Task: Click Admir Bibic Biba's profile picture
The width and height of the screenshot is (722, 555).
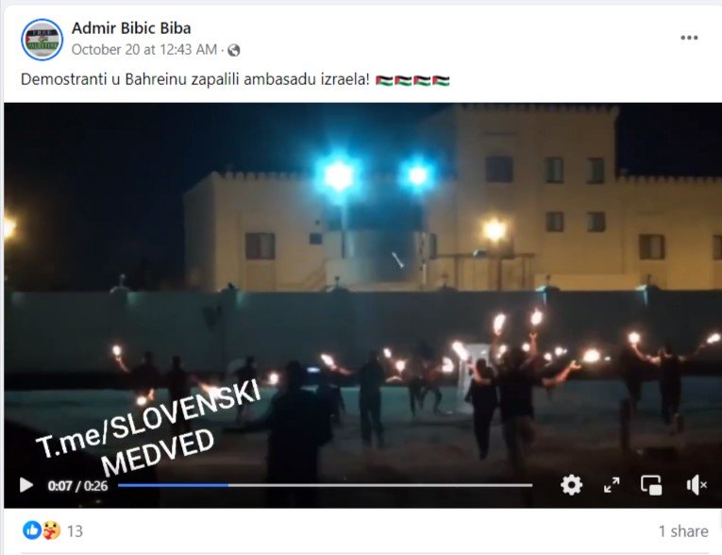Action: (42, 40)
